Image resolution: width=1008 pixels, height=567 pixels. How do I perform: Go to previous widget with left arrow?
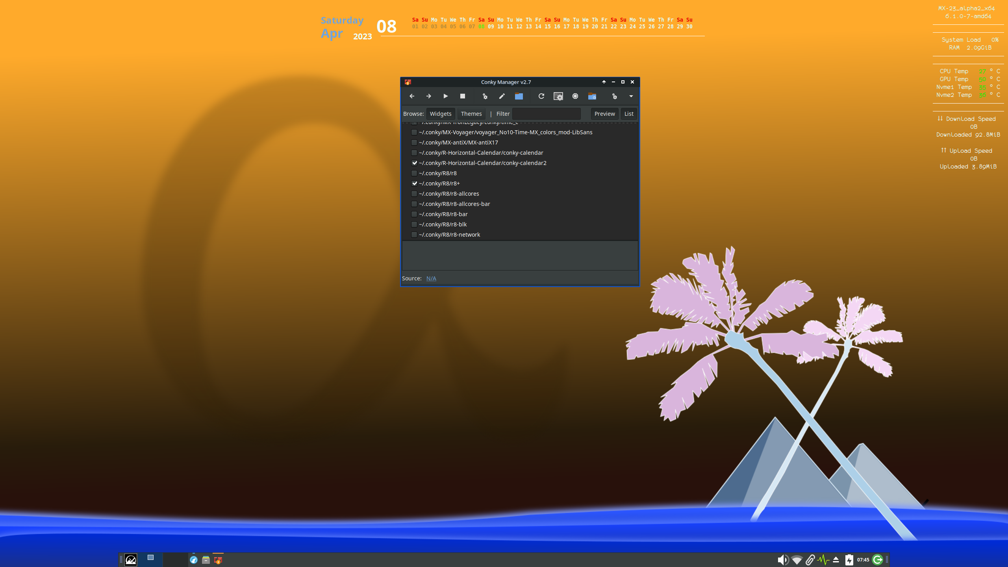tap(412, 96)
